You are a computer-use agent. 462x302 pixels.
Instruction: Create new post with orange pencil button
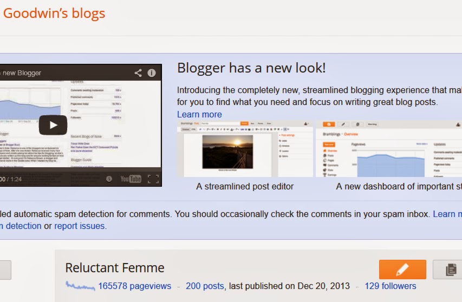click(x=402, y=270)
